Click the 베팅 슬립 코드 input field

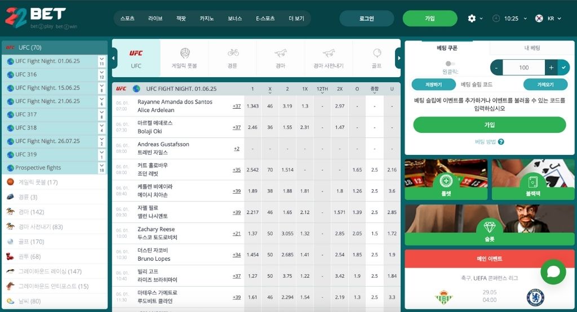(x=490, y=84)
